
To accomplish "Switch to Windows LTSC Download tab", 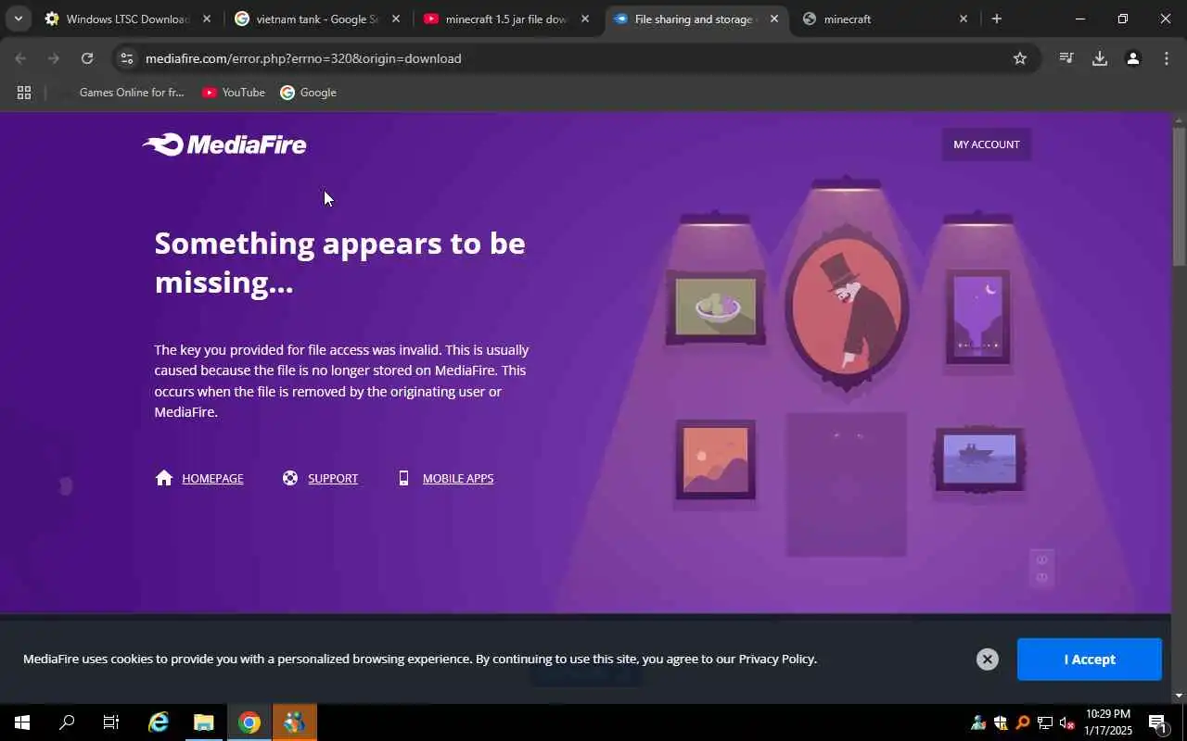I will [x=129, y=19].
